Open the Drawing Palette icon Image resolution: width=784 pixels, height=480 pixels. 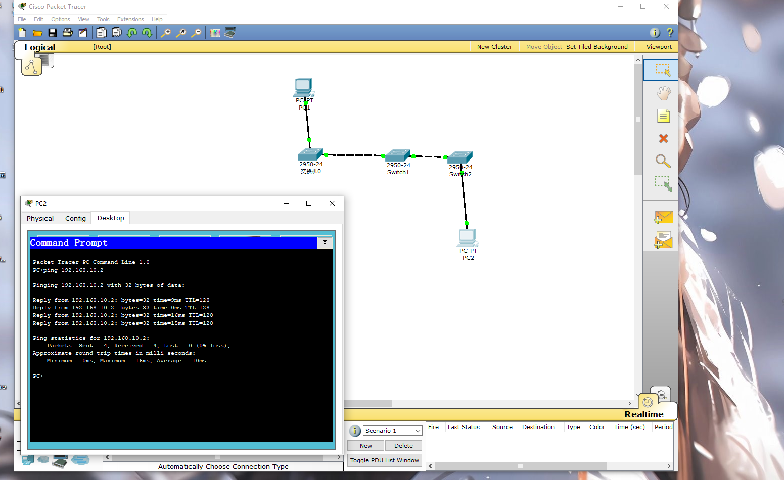(x=215, y=33)
